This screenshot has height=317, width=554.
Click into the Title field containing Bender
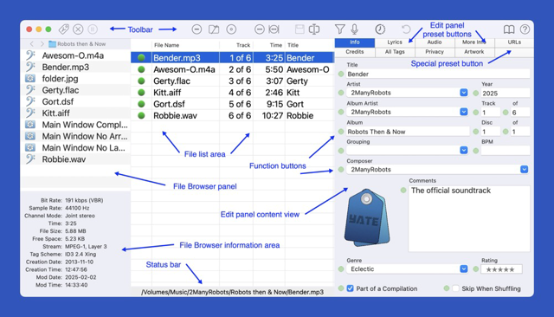[438, 74]
